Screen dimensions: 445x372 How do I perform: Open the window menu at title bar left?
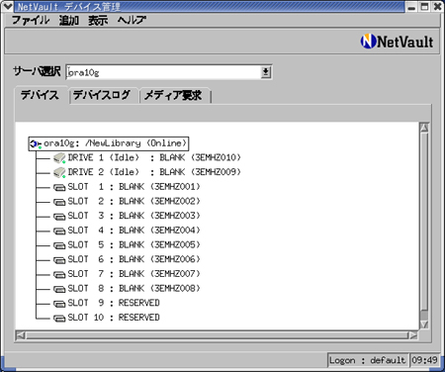point(7,6)
